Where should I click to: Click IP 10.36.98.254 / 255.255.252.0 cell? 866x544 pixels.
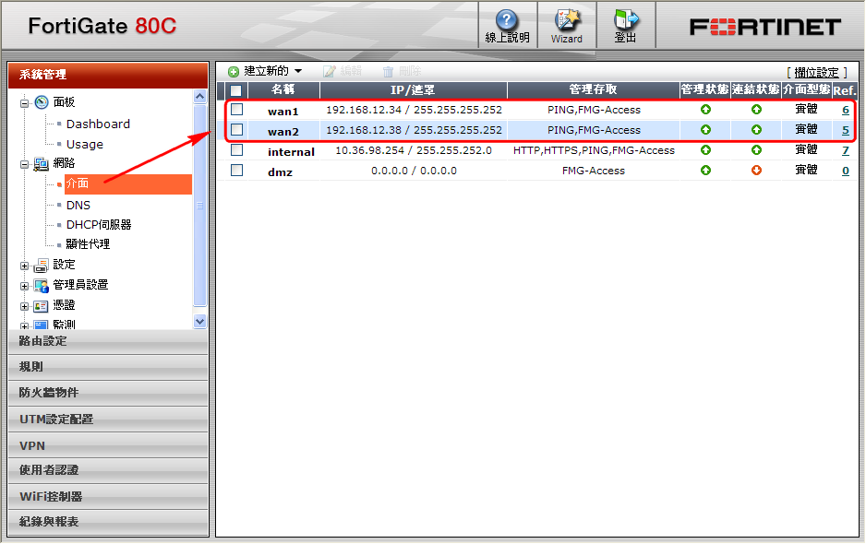point(414,150)
